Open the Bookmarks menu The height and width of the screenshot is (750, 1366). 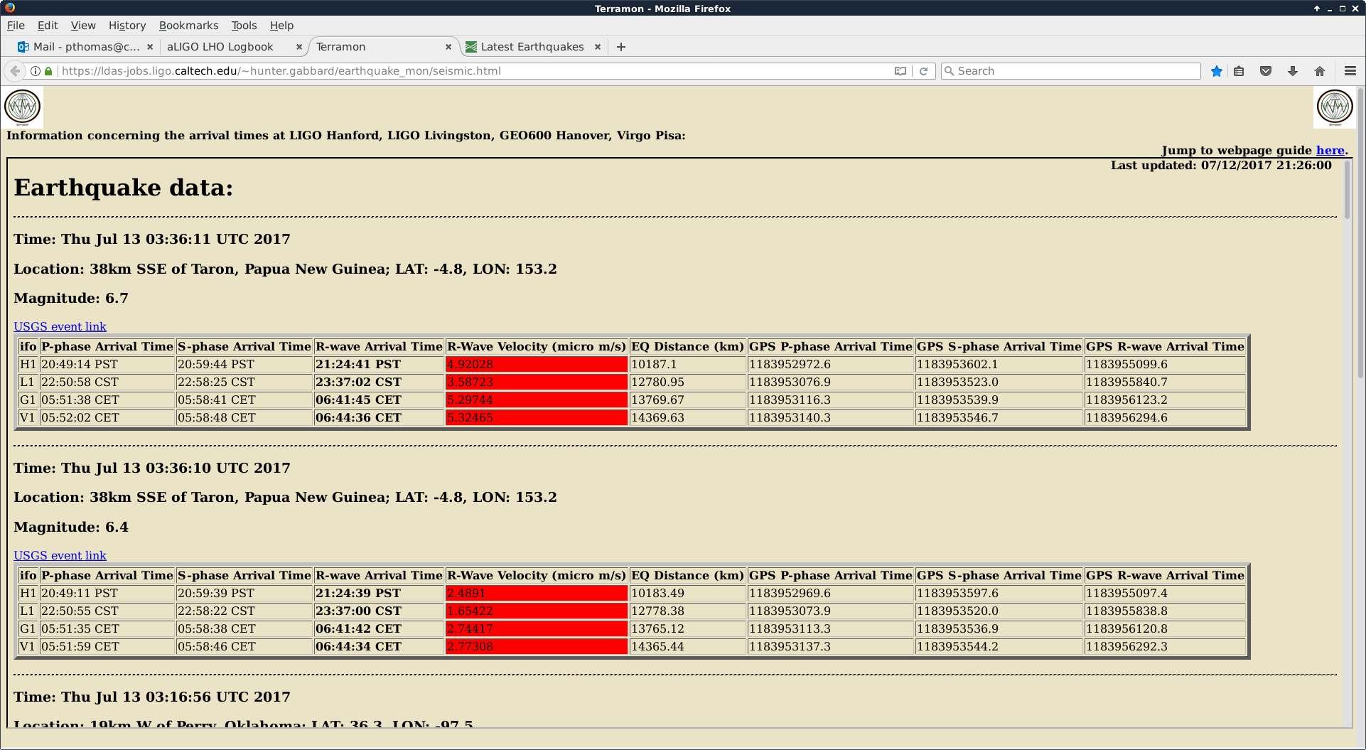pyautogui.click(x=188, y=26)
